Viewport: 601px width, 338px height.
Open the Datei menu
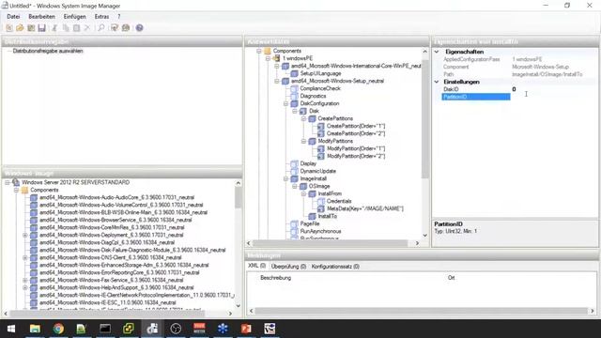pyautogui.click(x=13, y=17)
